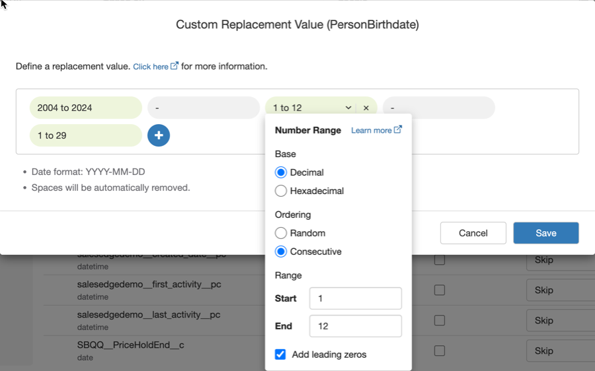
Task: Select the second dash separator segment
Action: [439, 108]
